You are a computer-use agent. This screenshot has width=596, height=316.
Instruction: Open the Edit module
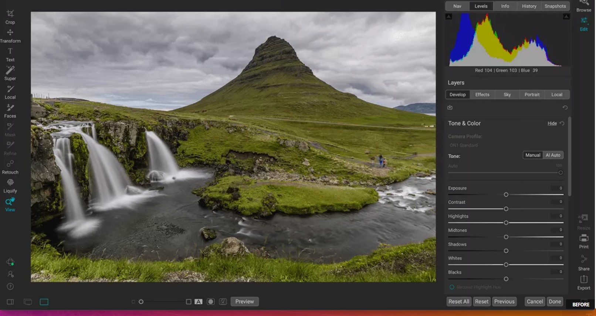[x=584, y=24]
